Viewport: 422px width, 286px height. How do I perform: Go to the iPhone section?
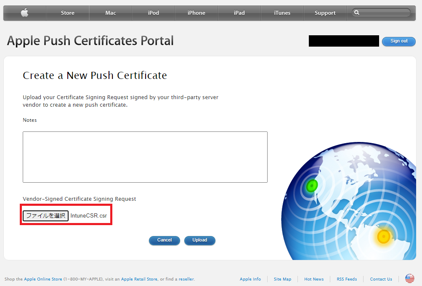point(196,13)
